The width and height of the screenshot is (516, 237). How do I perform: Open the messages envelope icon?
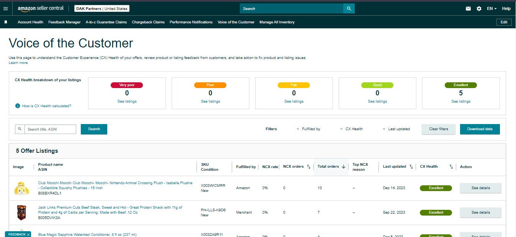point(468,8)
